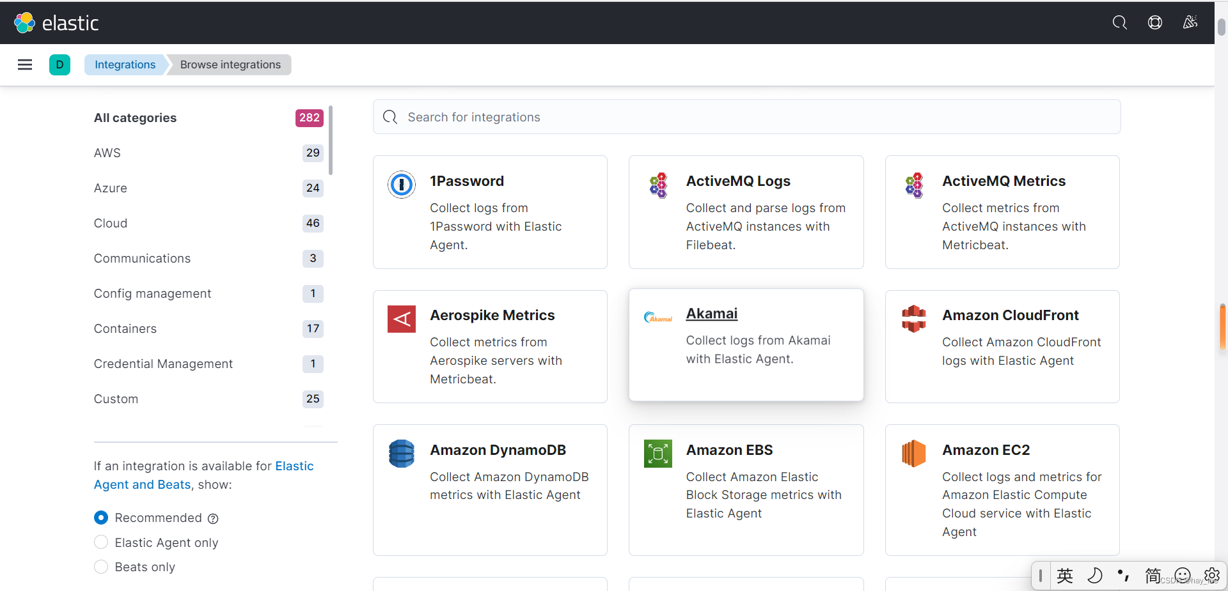Click Browse integrations breadcrumb
This screenshot has height=591, width=1228.
pos(230,65)
